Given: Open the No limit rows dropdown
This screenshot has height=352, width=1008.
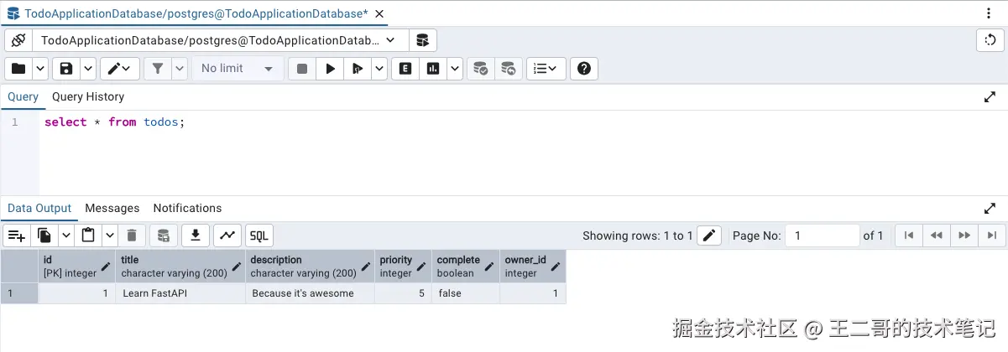Looking at the screenshot, I should (238, 69).
